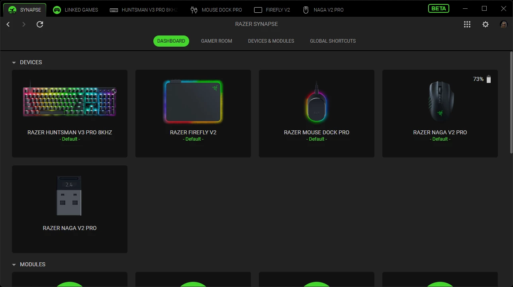Select the Dashboard section
513x287 pixels.
171,41
